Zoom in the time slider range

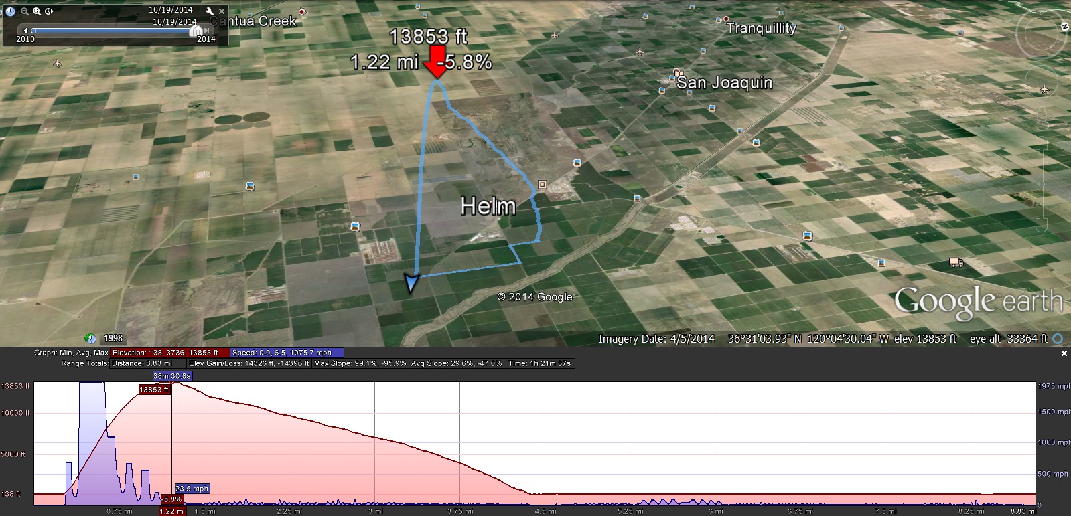[37, 11]
